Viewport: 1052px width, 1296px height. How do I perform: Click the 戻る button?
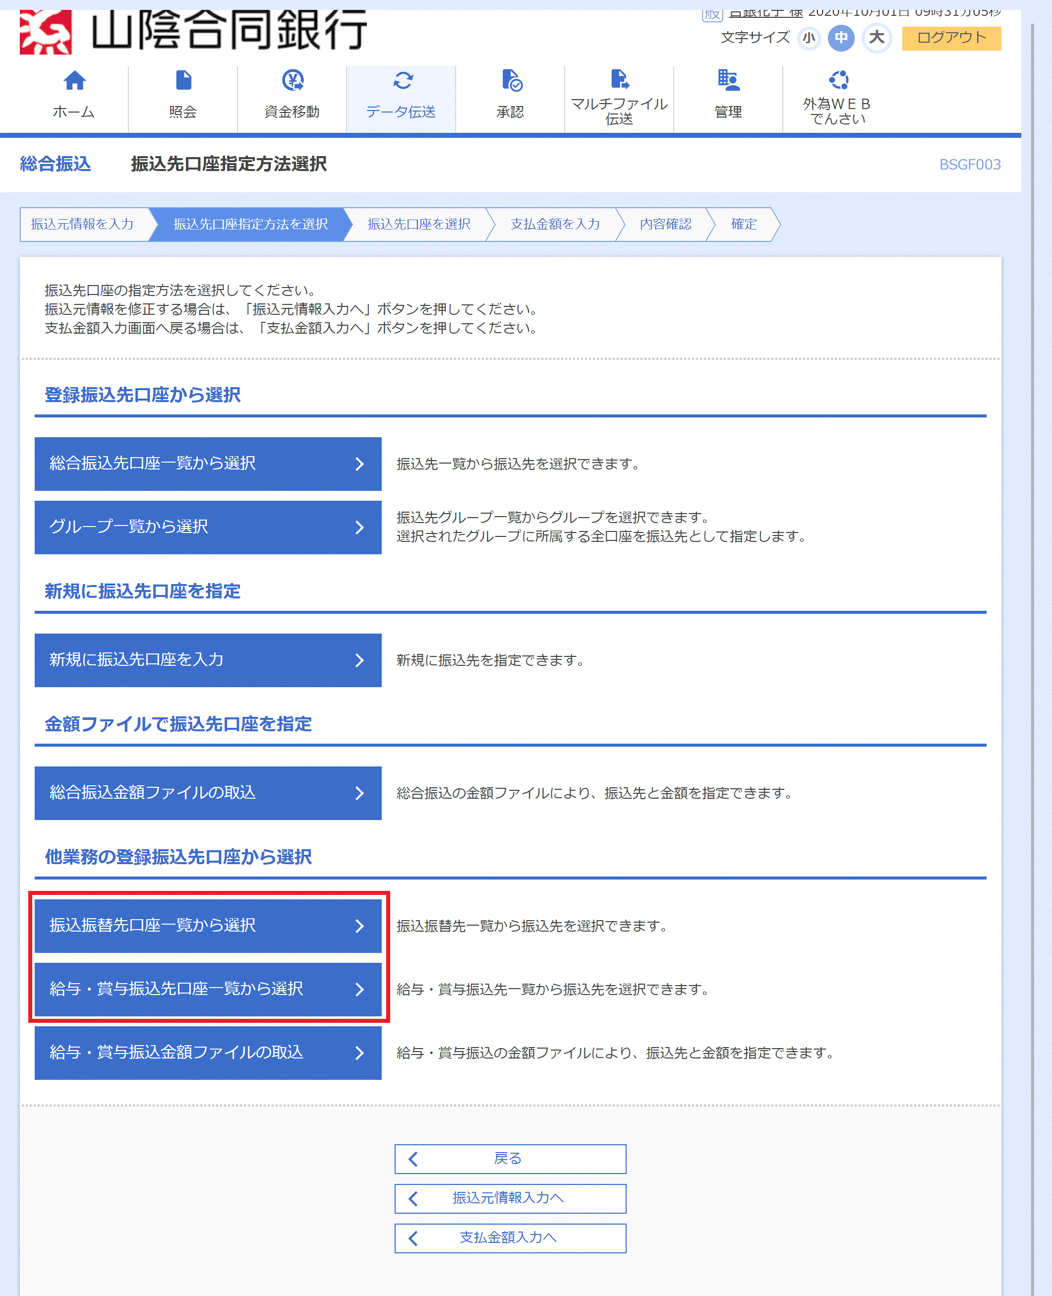pos(510,1159)
